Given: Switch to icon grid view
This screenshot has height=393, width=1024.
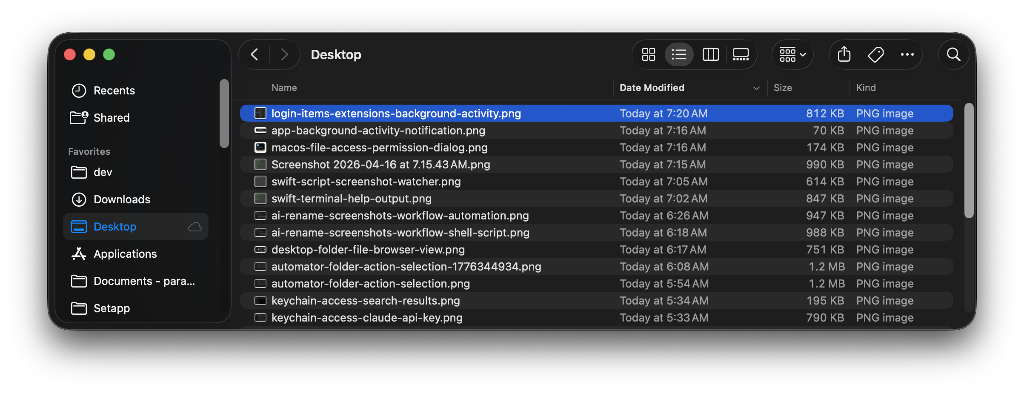Looking at the screenshot, I should pyautogui.click(x=648, y=54).
